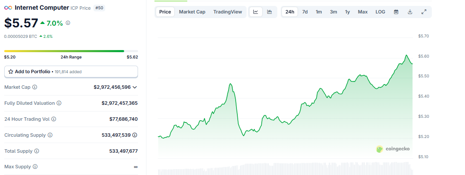Click the $5.57 price text

[x=21, y=23]
